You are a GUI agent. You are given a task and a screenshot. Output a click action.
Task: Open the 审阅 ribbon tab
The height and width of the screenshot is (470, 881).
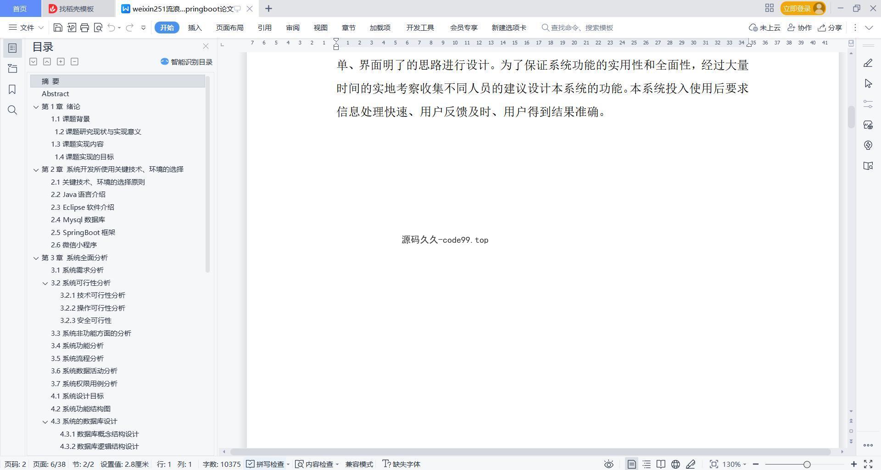[292, 27]
